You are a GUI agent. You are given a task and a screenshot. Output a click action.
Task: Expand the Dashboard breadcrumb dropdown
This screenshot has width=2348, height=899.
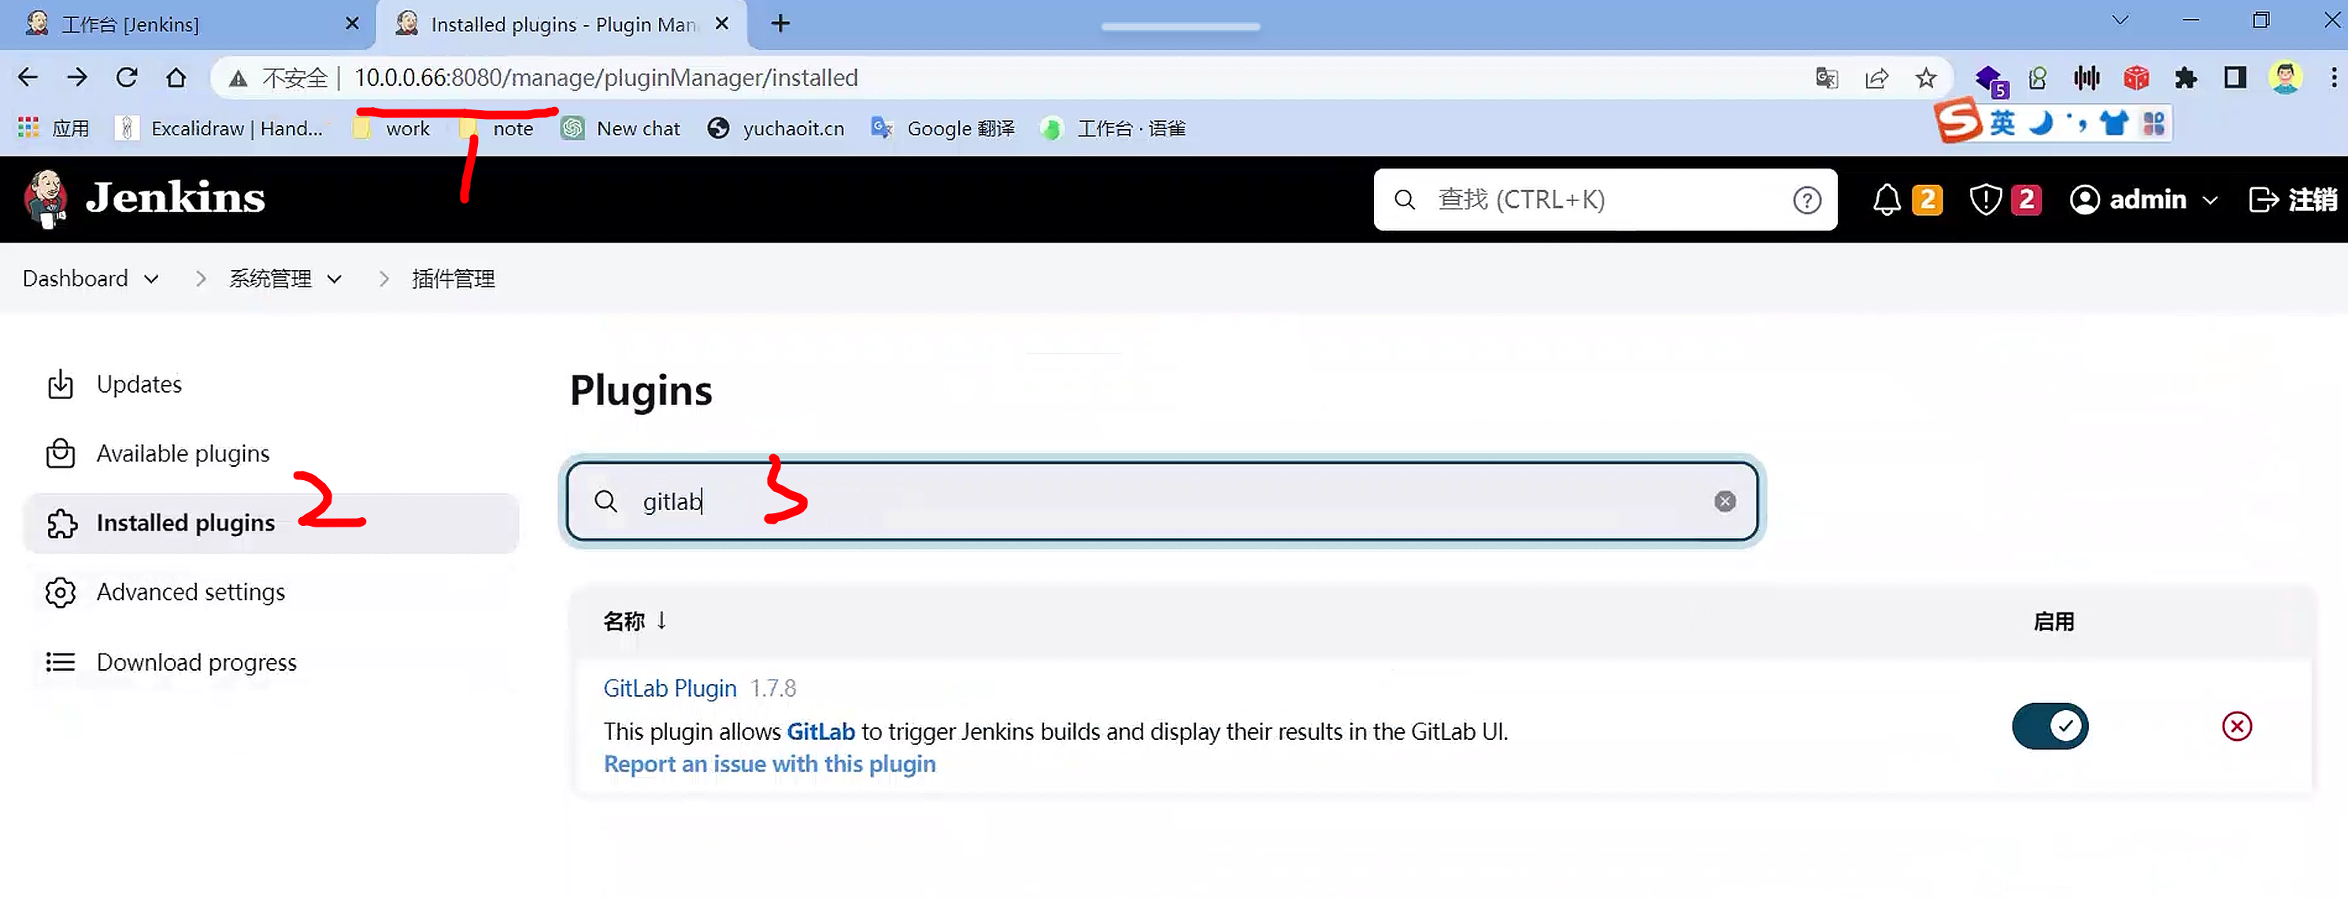[152, 279]
